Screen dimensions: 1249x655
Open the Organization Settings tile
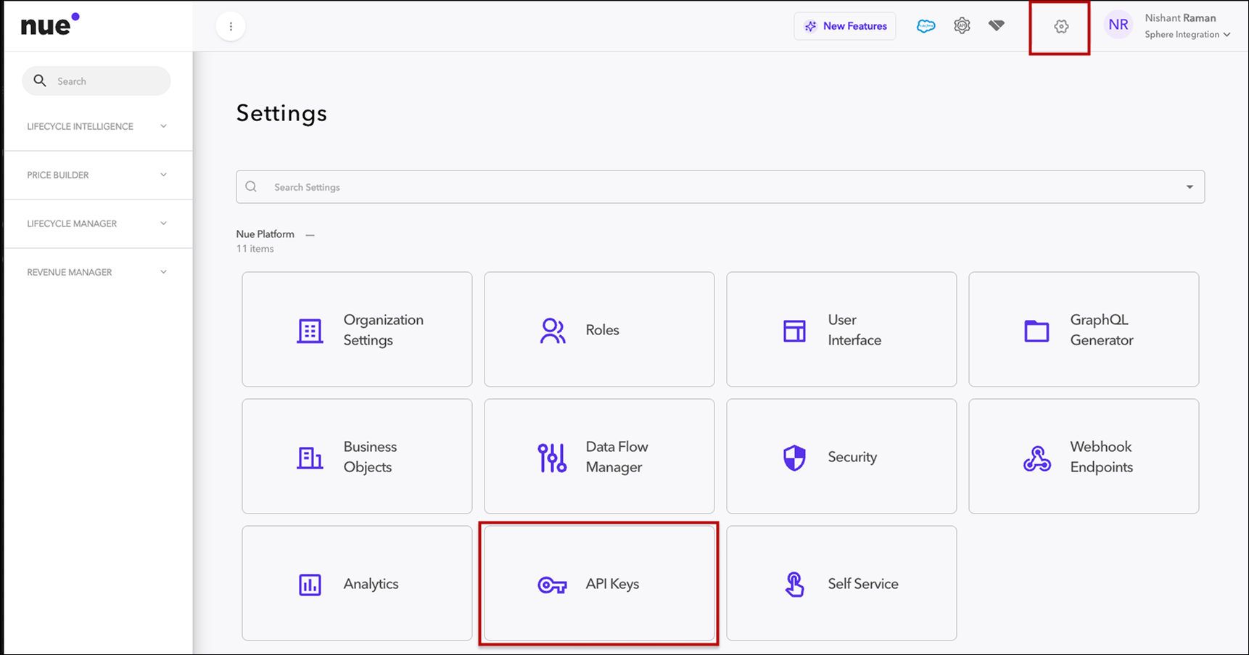tap(356, 329)
